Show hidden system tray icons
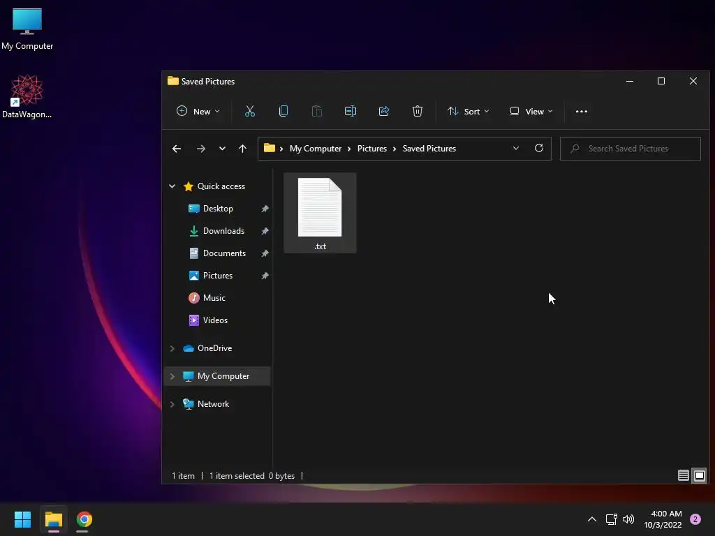The height and width of the screenshot is (536, 715). 592,519
